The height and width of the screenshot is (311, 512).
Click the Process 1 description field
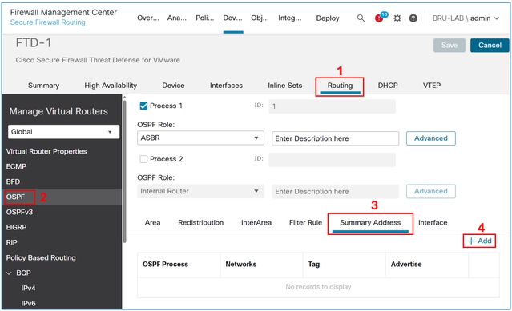(x=336, y=138)
